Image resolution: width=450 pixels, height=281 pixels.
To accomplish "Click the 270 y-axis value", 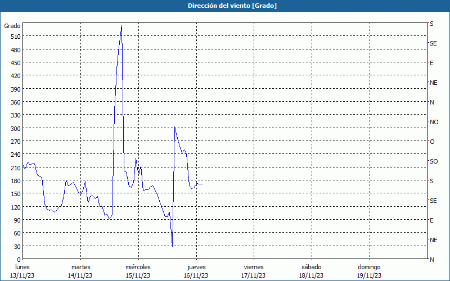I will (x=16, y=142).
